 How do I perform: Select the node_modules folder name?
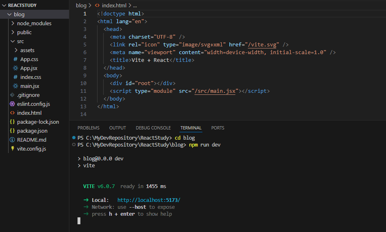[34, 23]
